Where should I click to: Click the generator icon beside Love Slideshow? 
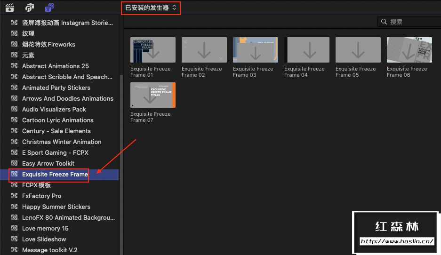point(14,239)
